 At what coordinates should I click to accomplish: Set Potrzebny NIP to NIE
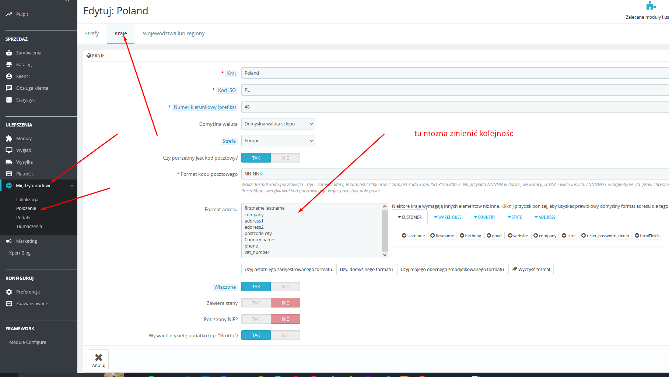(286, 319)
